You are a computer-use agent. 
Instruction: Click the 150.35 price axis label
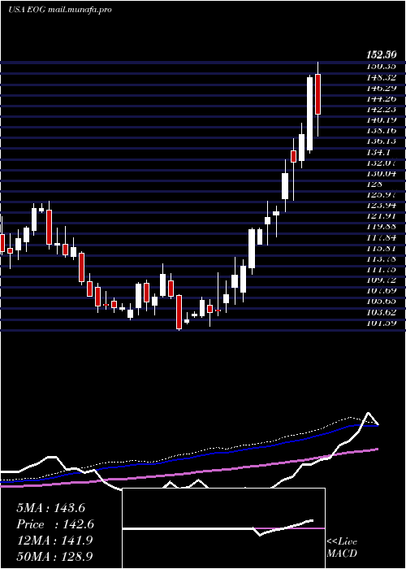point(381,66)
